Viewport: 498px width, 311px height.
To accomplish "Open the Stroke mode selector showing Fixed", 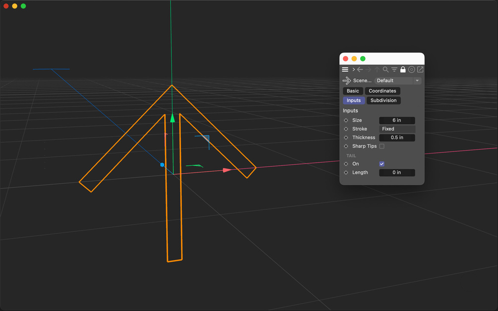I will coord(397,129).
